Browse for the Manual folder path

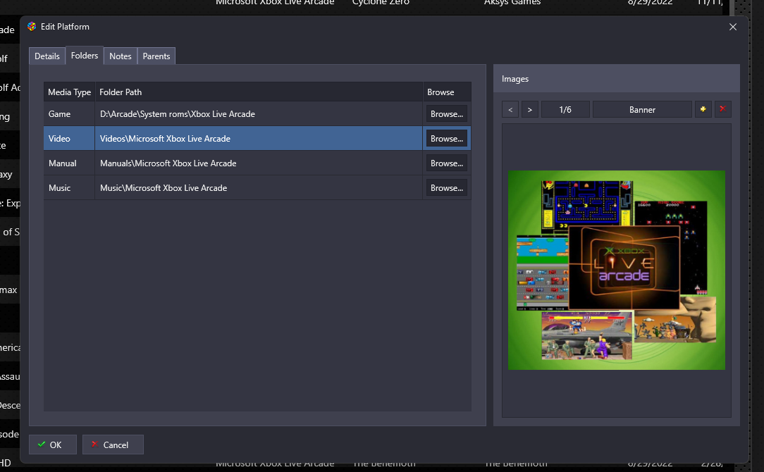click(447, 163)
